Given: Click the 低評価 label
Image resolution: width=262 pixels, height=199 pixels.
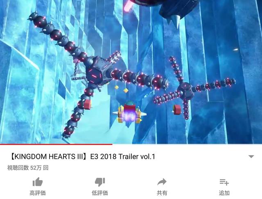Looking at the screenshot, I should coord(100,193).
